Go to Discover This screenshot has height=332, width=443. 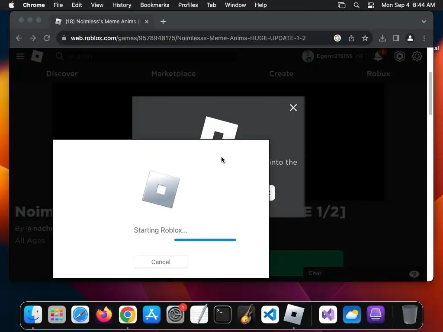pos(62,73)
